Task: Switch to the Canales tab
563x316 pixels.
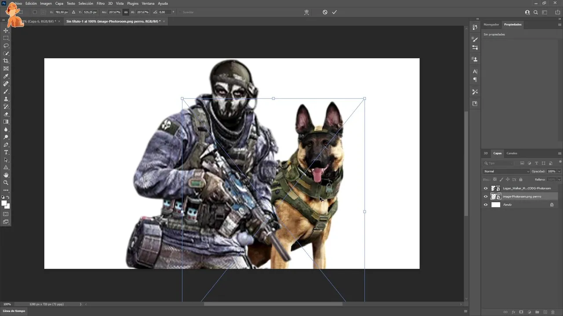Action: click(x=512, y=153)
